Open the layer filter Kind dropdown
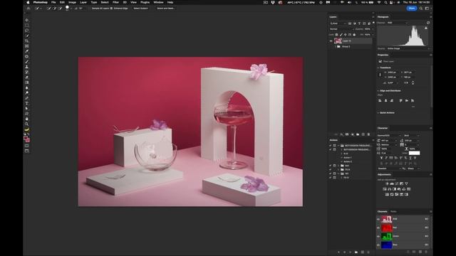Viewport: 456px width, 256px height. (338, 23)
